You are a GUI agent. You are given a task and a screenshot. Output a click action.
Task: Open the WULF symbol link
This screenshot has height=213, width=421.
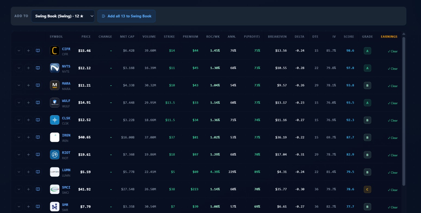[x=66, y=101]
